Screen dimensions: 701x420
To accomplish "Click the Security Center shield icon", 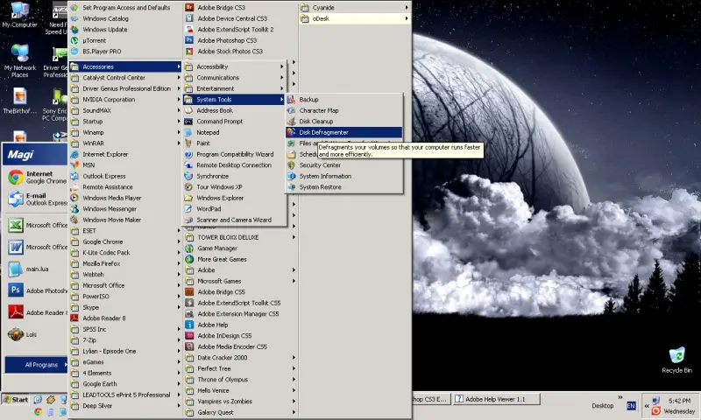I will (292, 165).
